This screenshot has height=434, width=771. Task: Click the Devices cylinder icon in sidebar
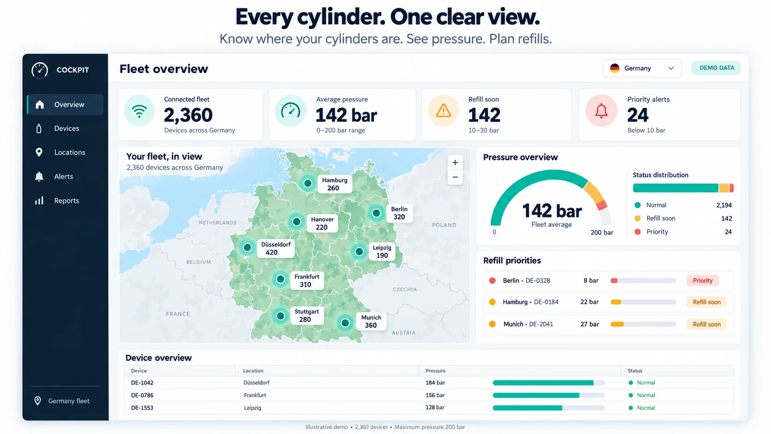[x=39, y=129]
